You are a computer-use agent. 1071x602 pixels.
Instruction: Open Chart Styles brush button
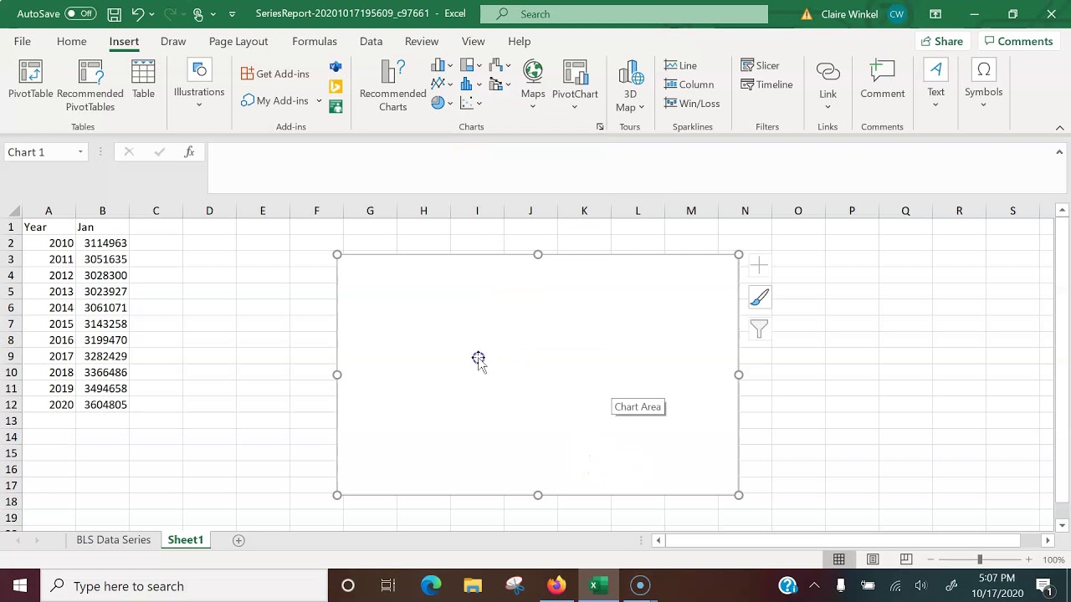click(759, 298)
